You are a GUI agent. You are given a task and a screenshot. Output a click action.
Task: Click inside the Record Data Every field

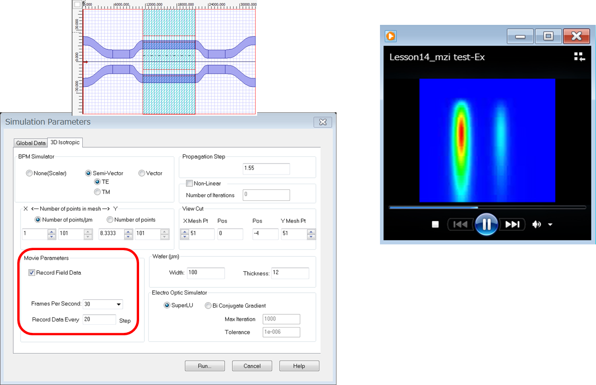[x=98, y=319]
